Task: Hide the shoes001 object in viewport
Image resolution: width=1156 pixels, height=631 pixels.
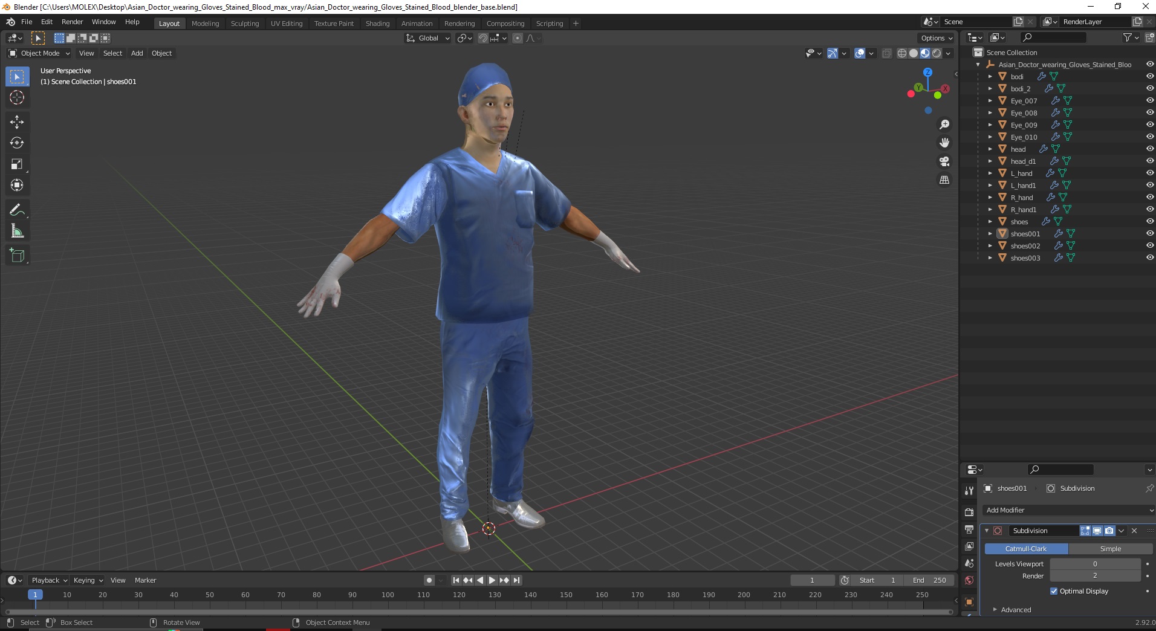Action: [1149, 233]
